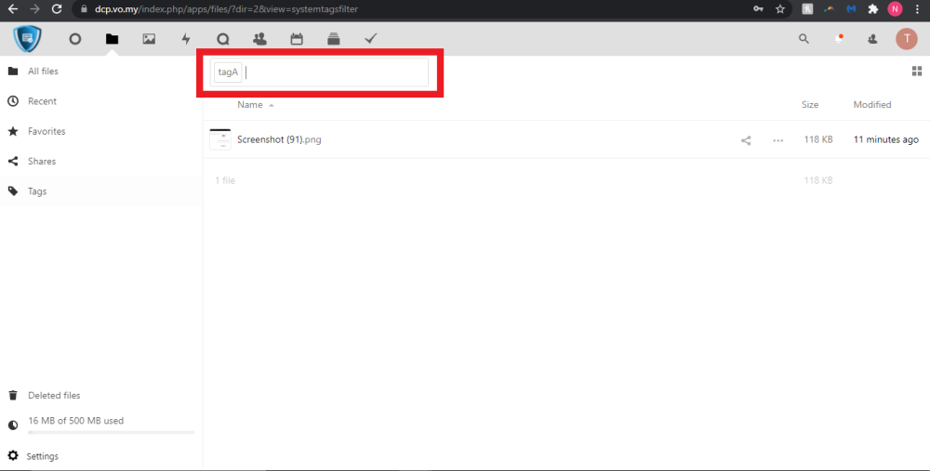Select All files in sidebar
The image size is (930, 471).
coord(44,72)
